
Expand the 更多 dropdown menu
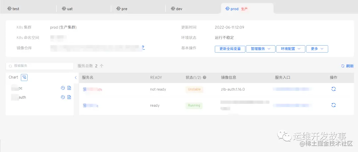[x=317, y=49]
